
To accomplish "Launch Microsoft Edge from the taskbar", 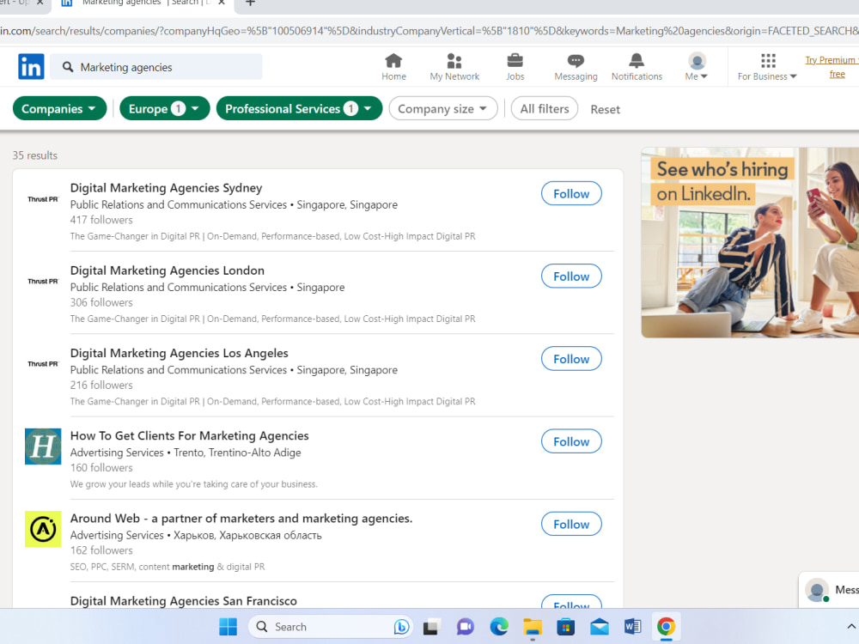I will pyautogui.click(x=498, y=627).
